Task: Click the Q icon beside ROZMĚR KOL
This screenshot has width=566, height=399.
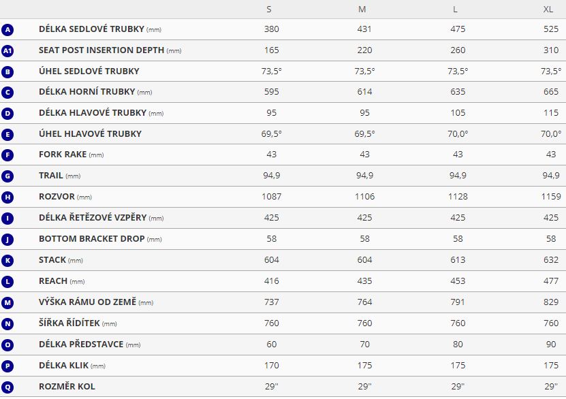Action: (x=7, y=387)
